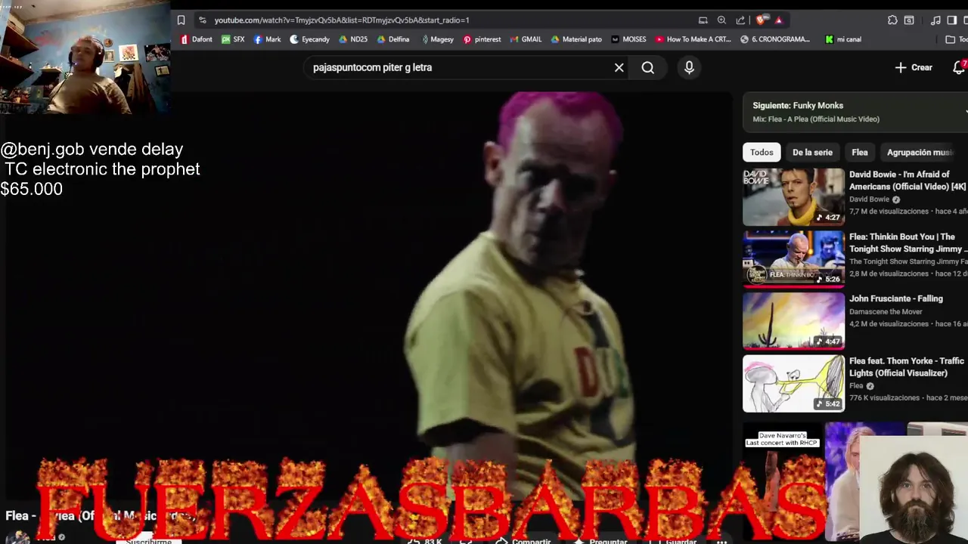Toggle the browser sidebar panel icon
This screenshot has width=968, height=544.
coord(952,20)
